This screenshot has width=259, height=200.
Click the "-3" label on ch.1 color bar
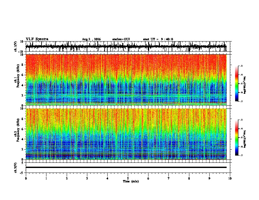point(241,66)
